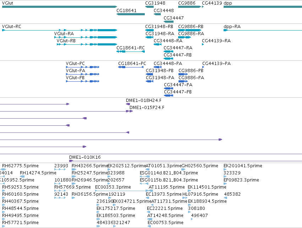The height and width of the screenshot is (228, 302).
Task: Click the DME1-018H24.F clone label
Action: click(x=144, y=101)
